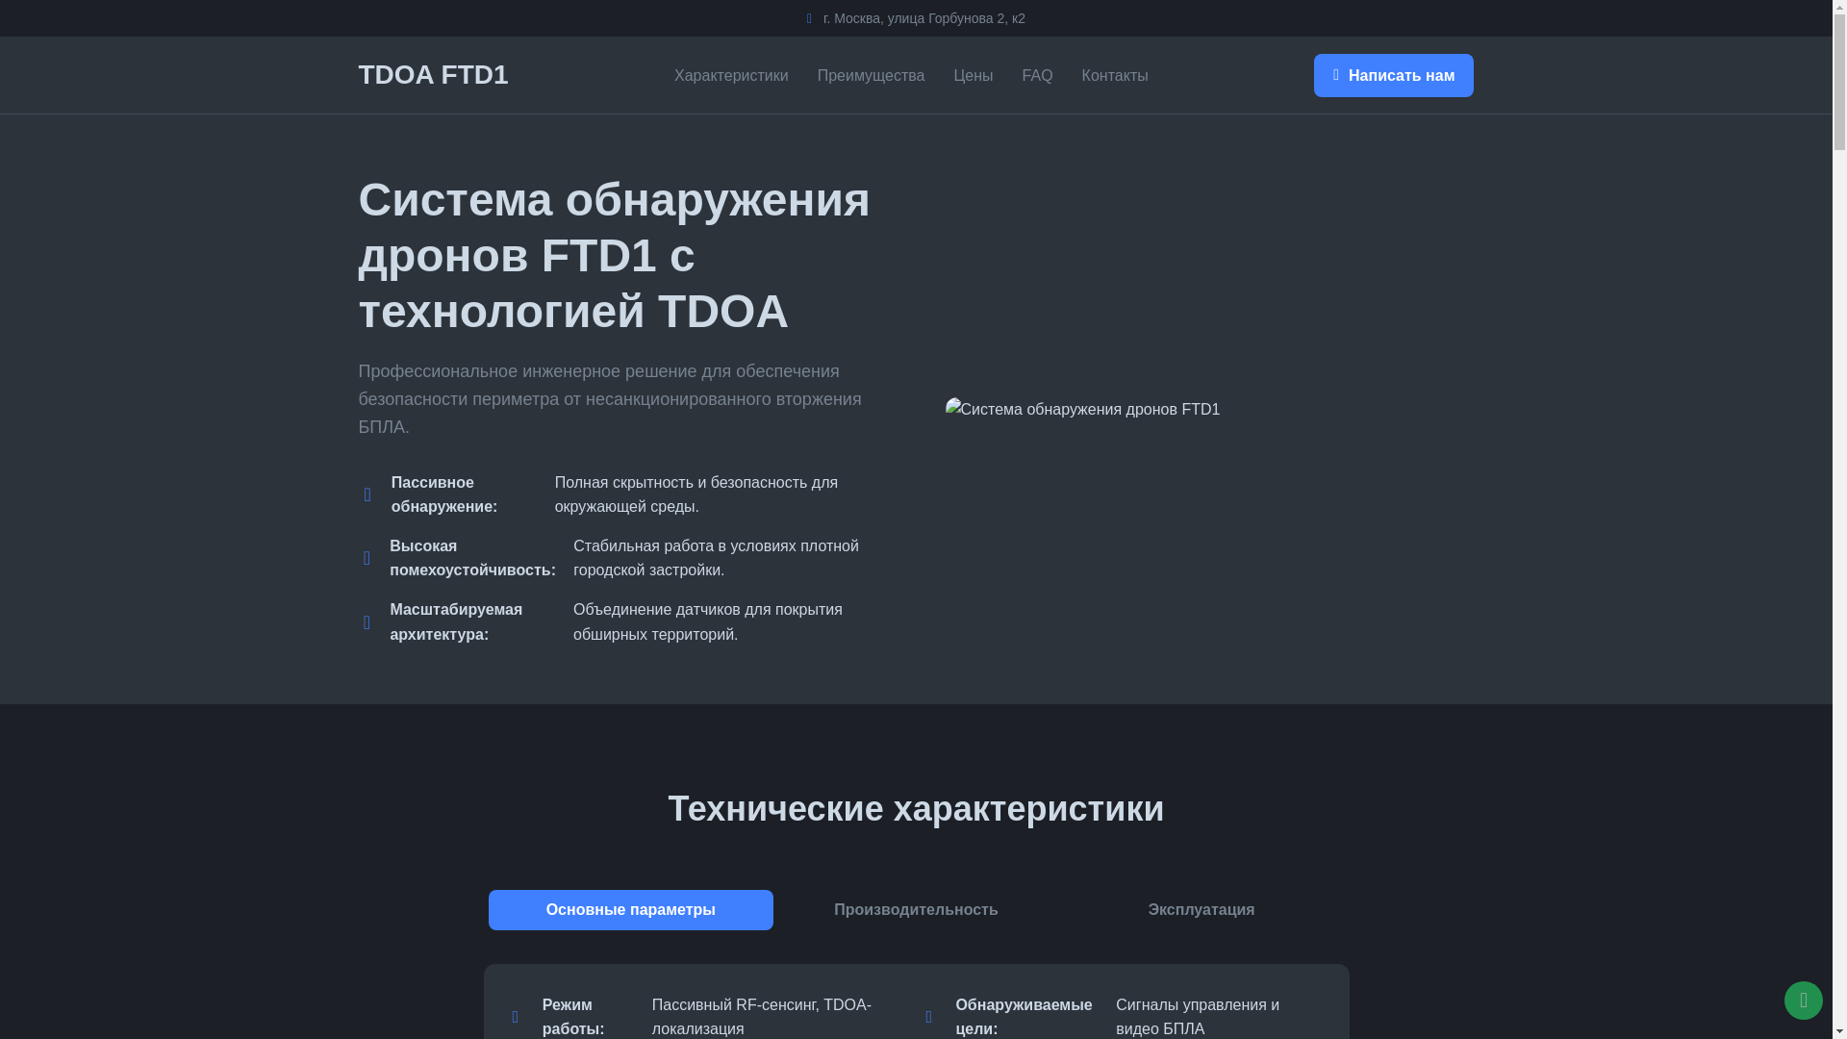Viewport: 1847px width, 1039px height.
Task: Open the Характеристики navigation link
Action: 731,75
